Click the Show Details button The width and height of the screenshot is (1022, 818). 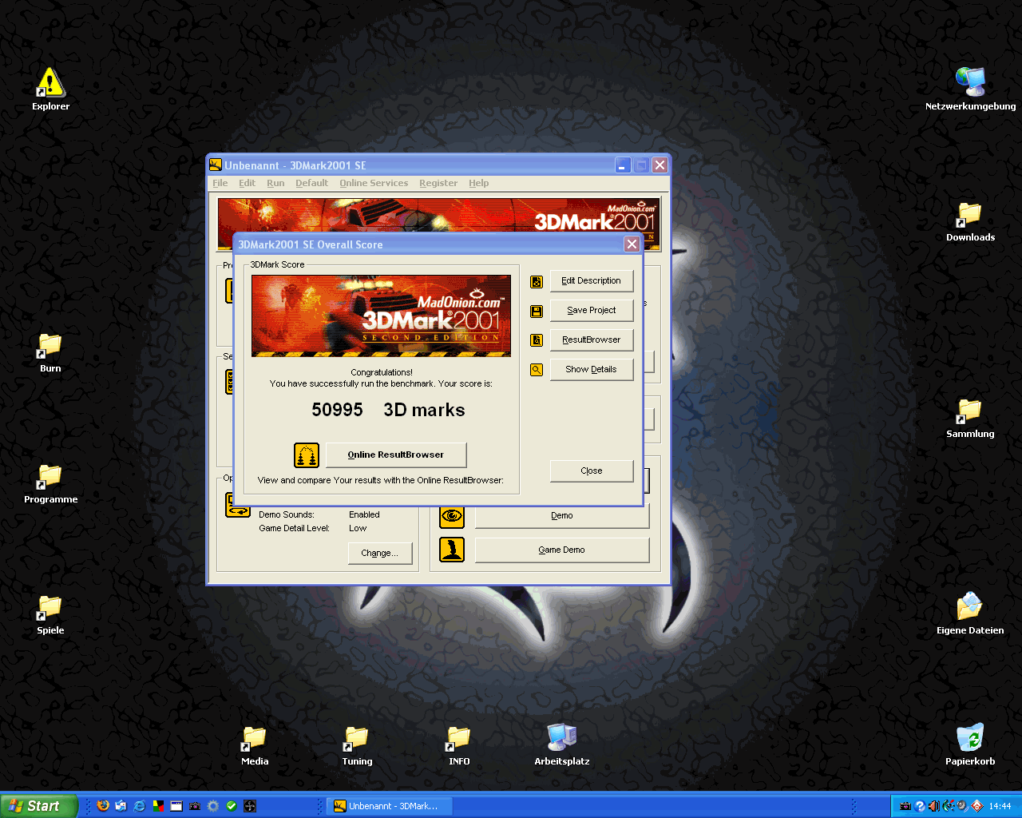[592, 370]
